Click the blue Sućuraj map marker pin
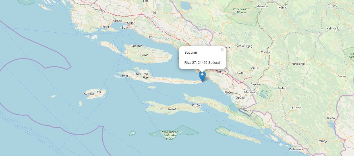 (202, 77)
